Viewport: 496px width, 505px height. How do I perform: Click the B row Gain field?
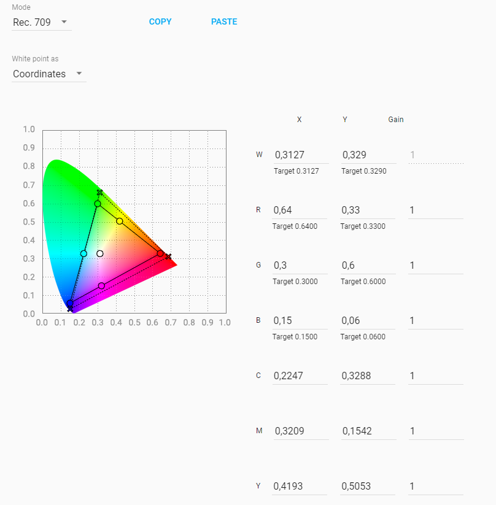point(436,320)
